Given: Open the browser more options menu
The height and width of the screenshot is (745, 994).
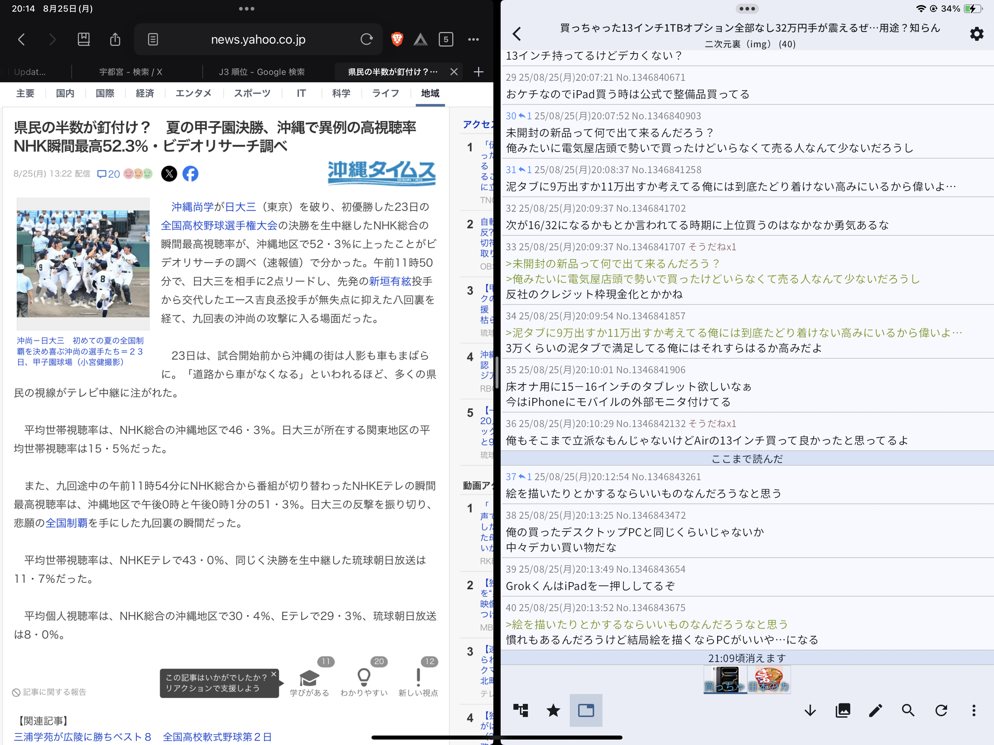Looking at the screenshot, I should tap(473, 40).
